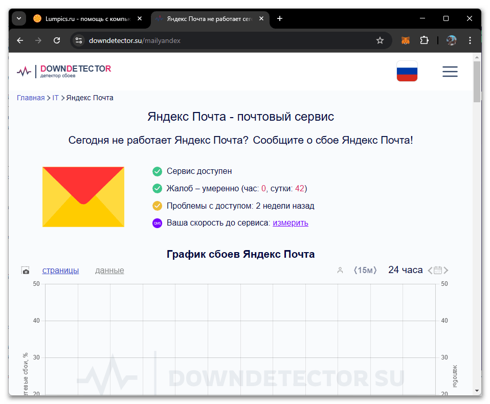Image resolution: width=490 pixels, height=404 pixels.
Task: Select the 24 часа period label
Action: point(405,270)
